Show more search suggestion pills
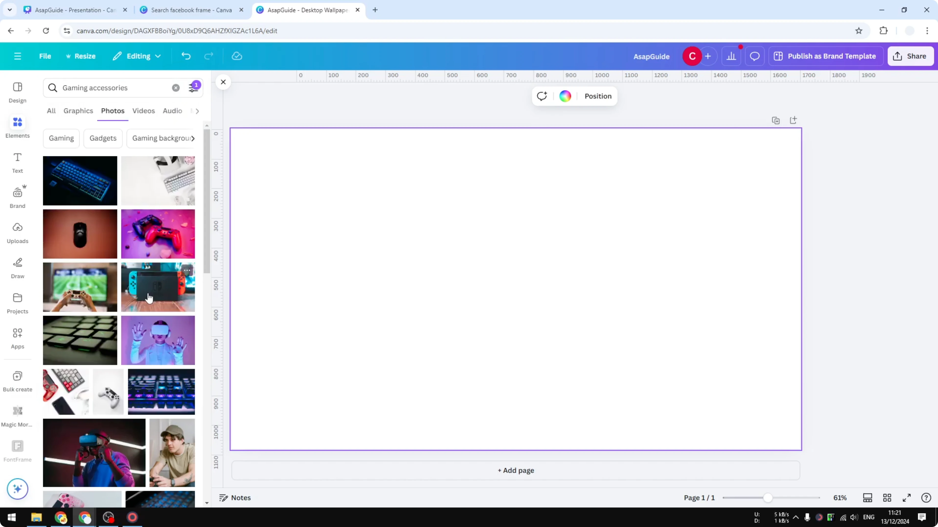 [194, 138]
